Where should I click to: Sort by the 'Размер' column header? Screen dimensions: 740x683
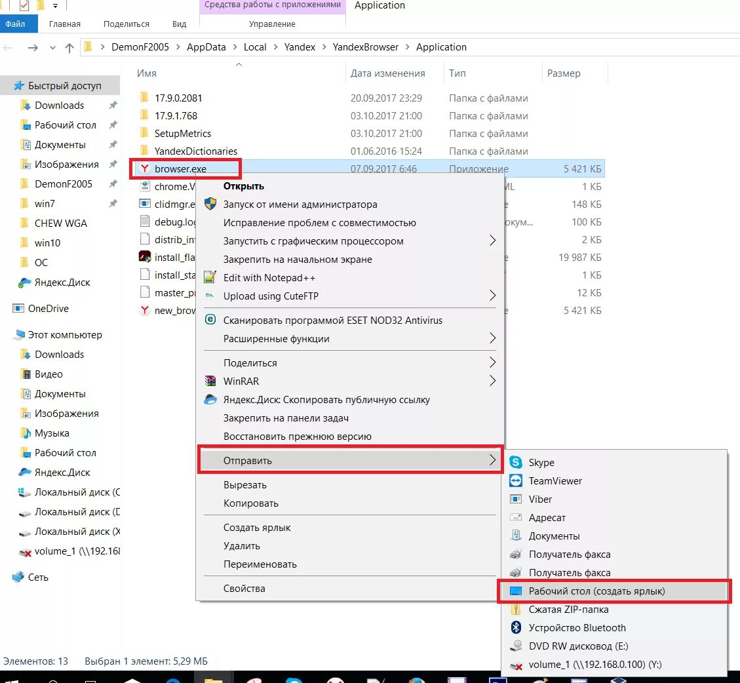(x=564, y=73)
